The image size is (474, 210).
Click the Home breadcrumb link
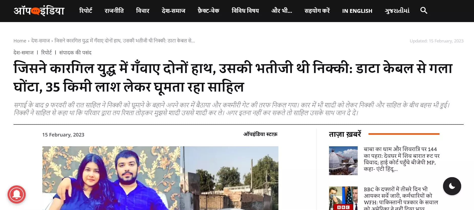click(x=20, y=41)
